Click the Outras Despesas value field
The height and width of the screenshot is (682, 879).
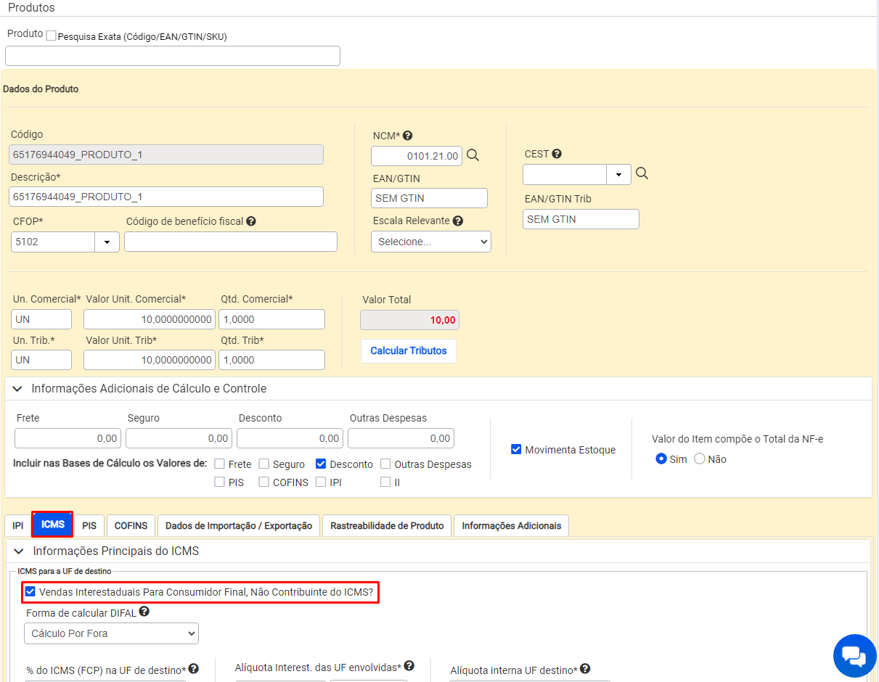pyautogui.click(x=401, y=438)
